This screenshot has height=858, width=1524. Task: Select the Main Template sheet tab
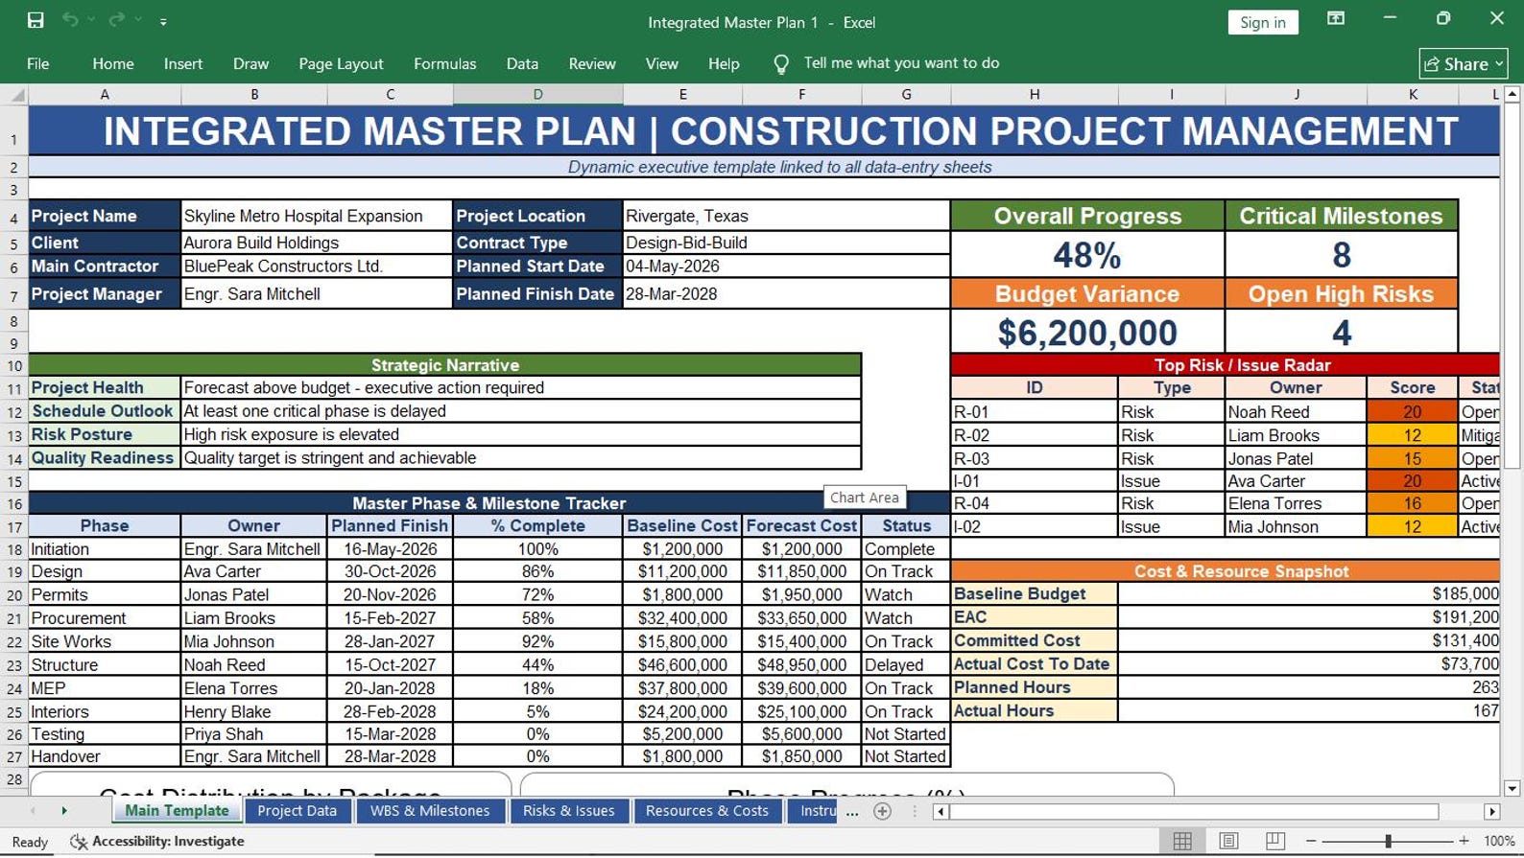click(x=177, y=811)
